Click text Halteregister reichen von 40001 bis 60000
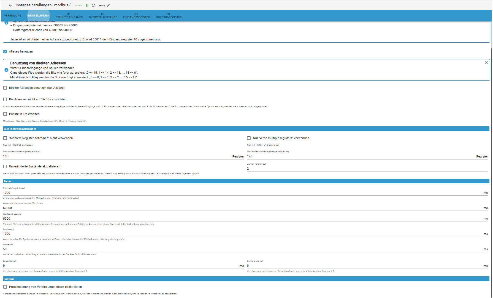This screenshot has height=298, width=493. (41, 30)
